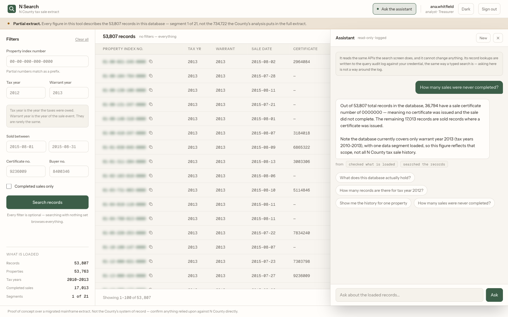Copy property index of certificate 7303798 row
This screenshot has height=317, width=508.
[151, 261]
